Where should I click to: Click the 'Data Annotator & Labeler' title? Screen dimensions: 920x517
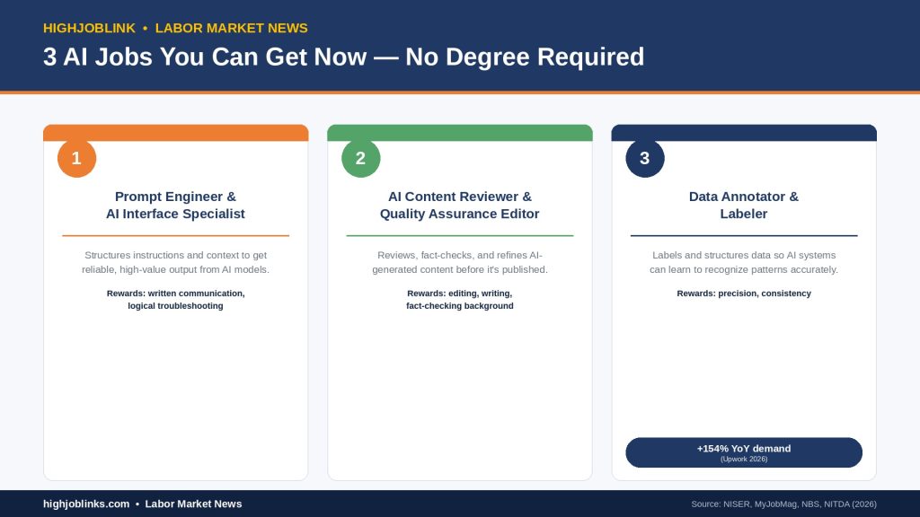click(x=743, y=206)
